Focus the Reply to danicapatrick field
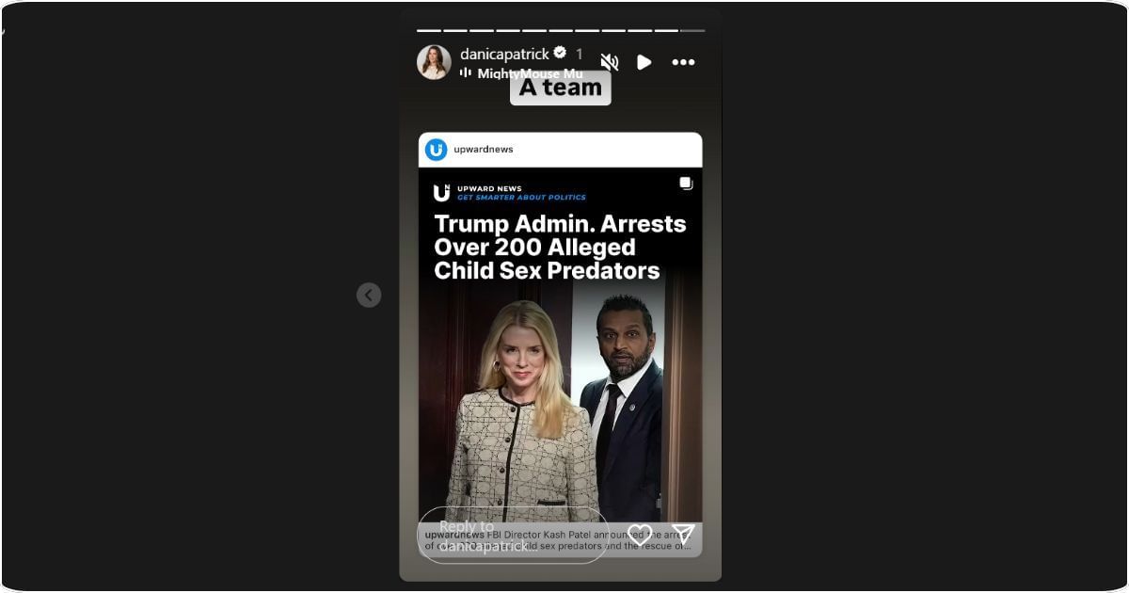This screenshot has width=1129, height=593. point(513,536)
